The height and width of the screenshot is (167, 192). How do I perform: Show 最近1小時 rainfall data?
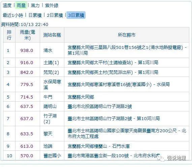click(13, 15)
